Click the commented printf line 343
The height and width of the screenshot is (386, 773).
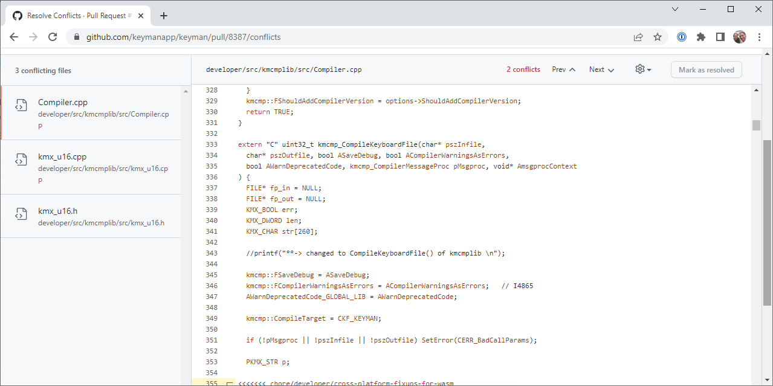pos(375,253)
